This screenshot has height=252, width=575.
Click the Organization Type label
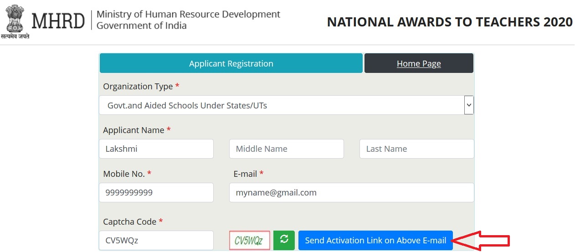pyautogui.click(x=138, y=87)
